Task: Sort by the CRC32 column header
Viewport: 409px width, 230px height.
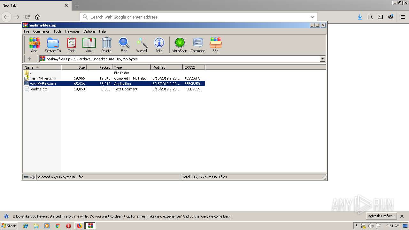Action: [194, 67]
